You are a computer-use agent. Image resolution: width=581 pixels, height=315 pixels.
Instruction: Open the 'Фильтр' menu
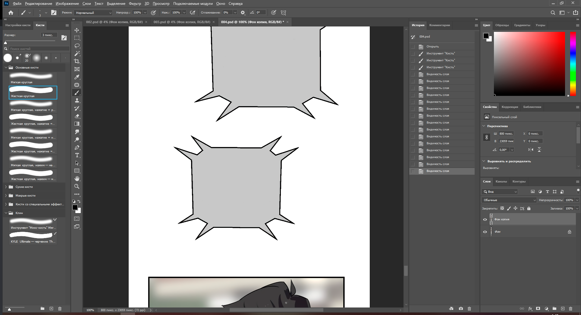coord(135,4)
